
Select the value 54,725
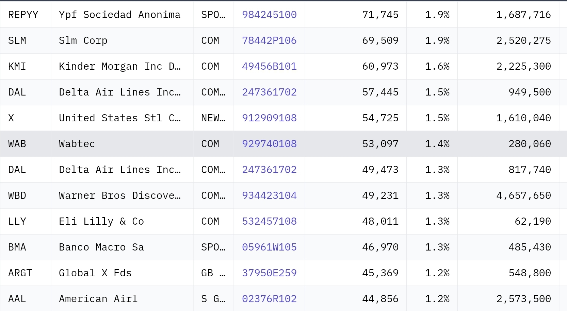(380, 118)
